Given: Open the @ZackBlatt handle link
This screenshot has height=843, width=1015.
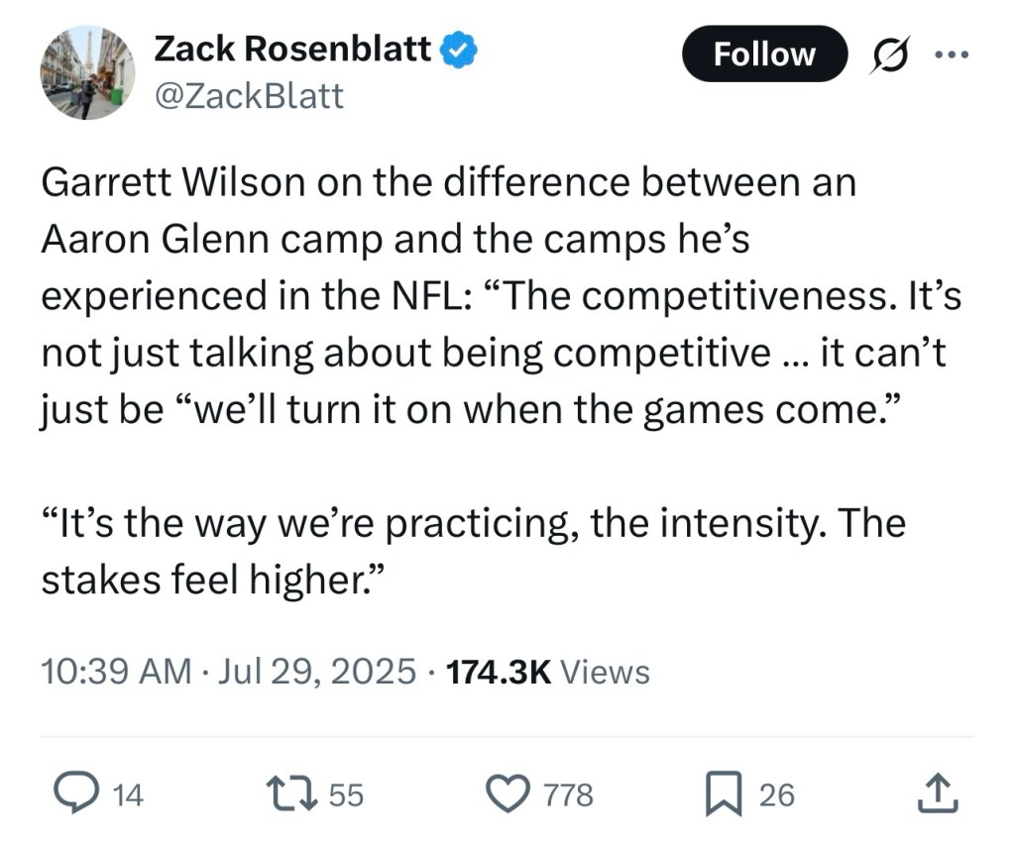Looking at the screenshot, I should click(x=249, y=95).
